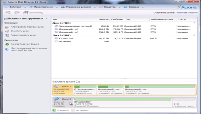201x114 pixels.
Task: Collapse the Диск 2 (MBR) group
Action: pyautogui.click(x=194, y=35)
